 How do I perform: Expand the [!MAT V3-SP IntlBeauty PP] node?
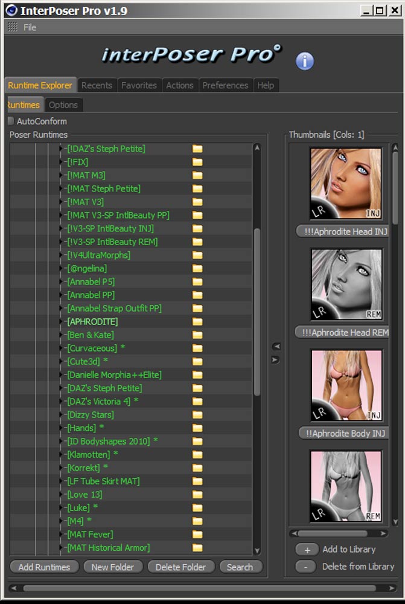[x=61, y=216]
